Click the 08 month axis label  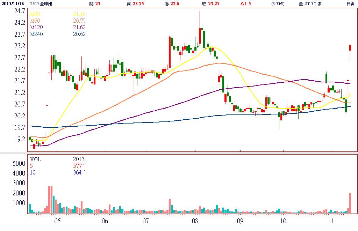point(195,221)
